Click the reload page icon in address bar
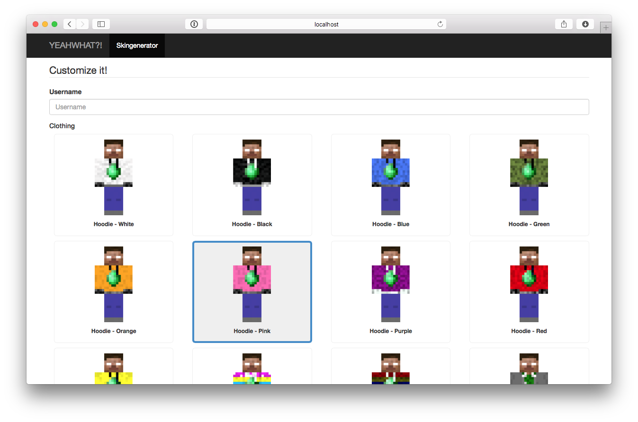The height and width of the screenshot is (422, 638). point(440,24)
